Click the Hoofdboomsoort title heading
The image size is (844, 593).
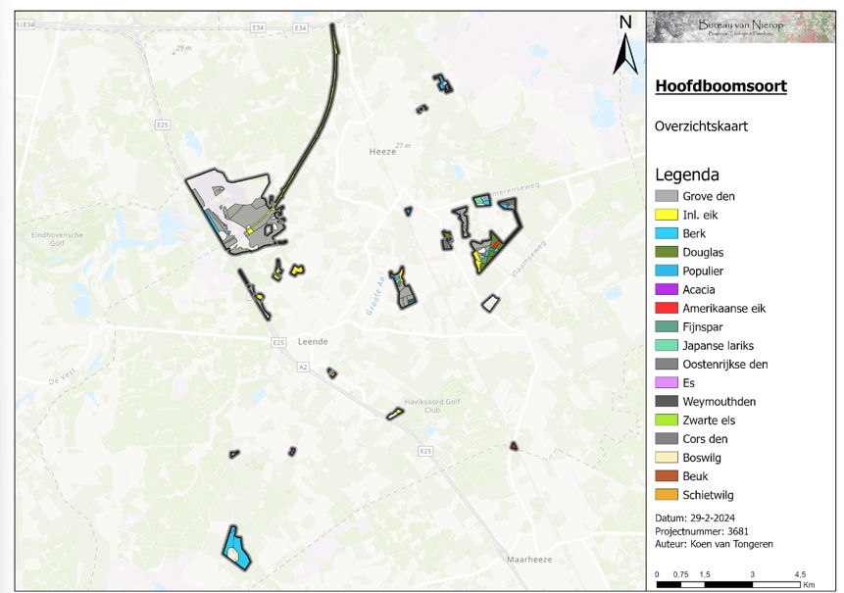pos(720,86)
